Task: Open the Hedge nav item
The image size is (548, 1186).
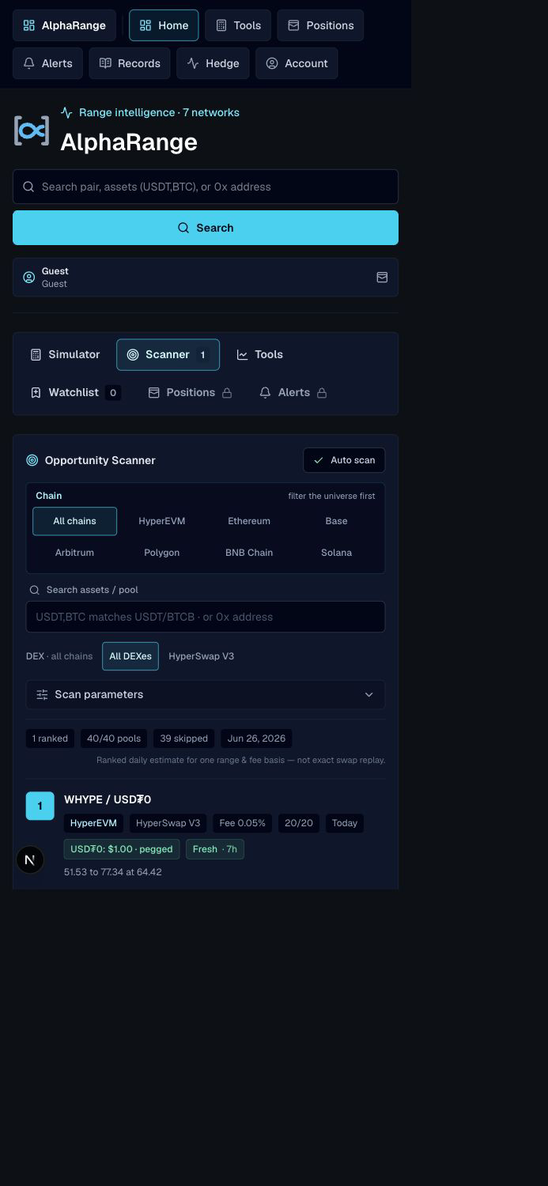Action: click(x=213, y=63)
